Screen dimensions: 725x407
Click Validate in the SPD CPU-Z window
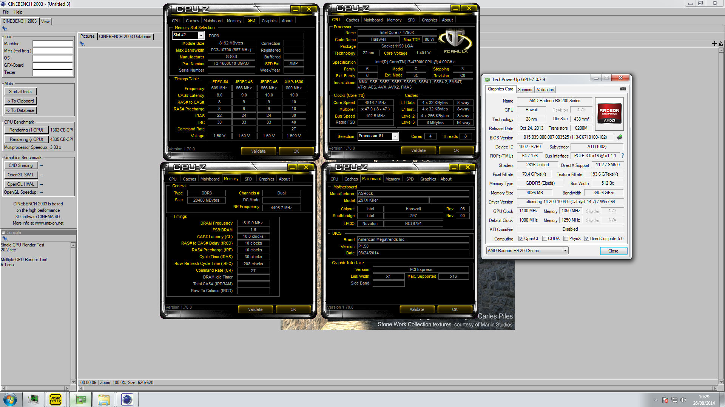point(258,151)
